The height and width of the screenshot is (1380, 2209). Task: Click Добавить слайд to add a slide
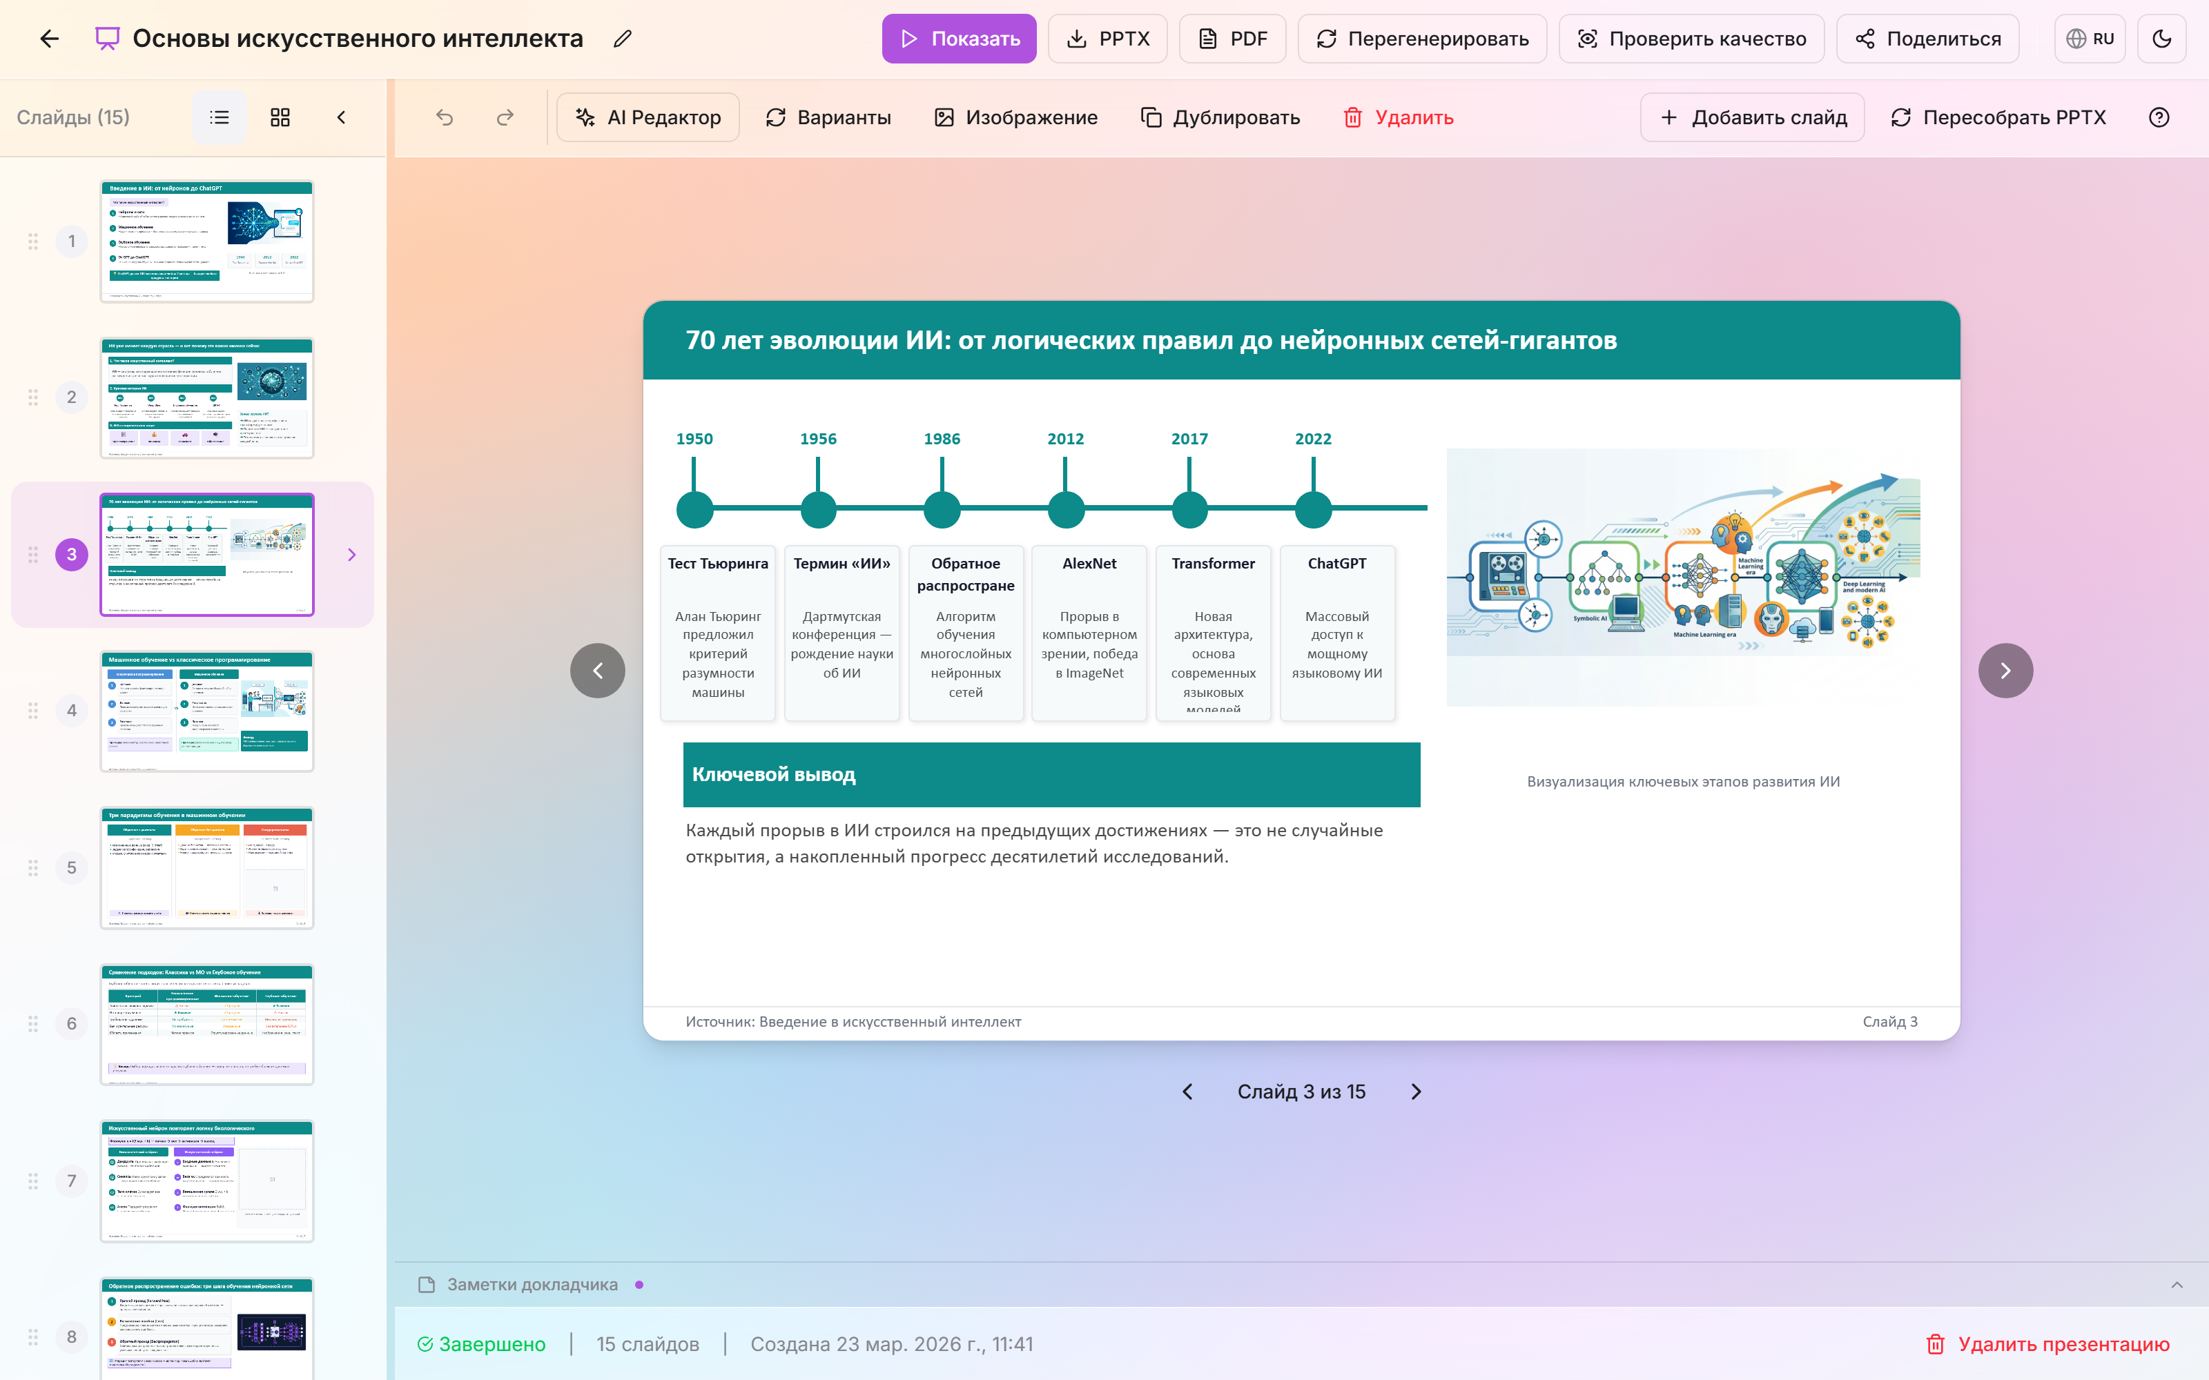click(1752, 117)
